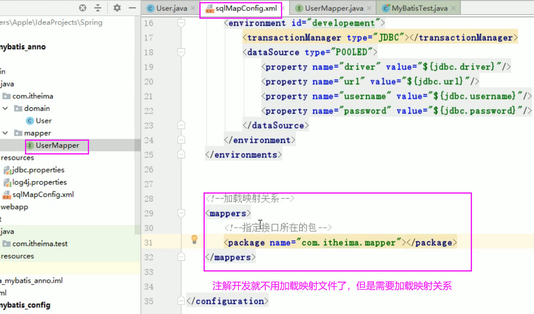534x314 pixels.
Task: Click the scroll-from-source locate icon
Action: point(82,8)
